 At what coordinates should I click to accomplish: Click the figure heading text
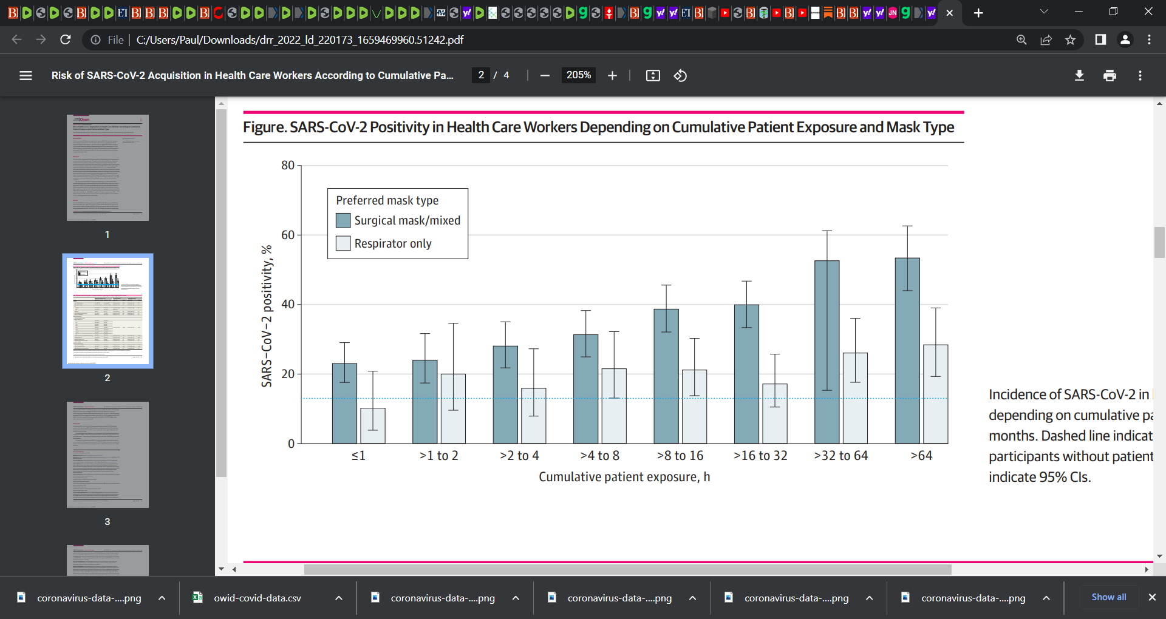pos(598,127)
